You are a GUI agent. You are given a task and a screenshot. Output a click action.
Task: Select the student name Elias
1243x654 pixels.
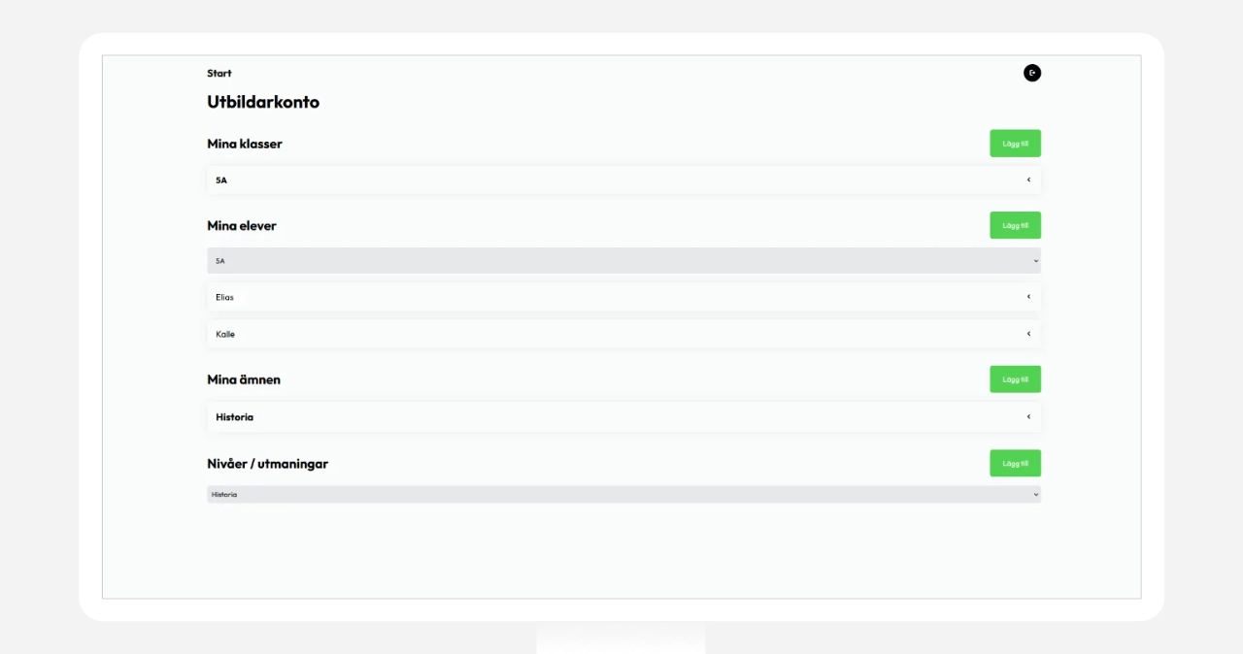(x=224, y=297)
